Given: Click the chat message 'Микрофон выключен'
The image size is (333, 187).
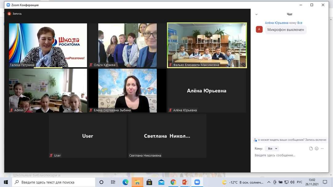Looking at the screenshot, I should point(286,30).
